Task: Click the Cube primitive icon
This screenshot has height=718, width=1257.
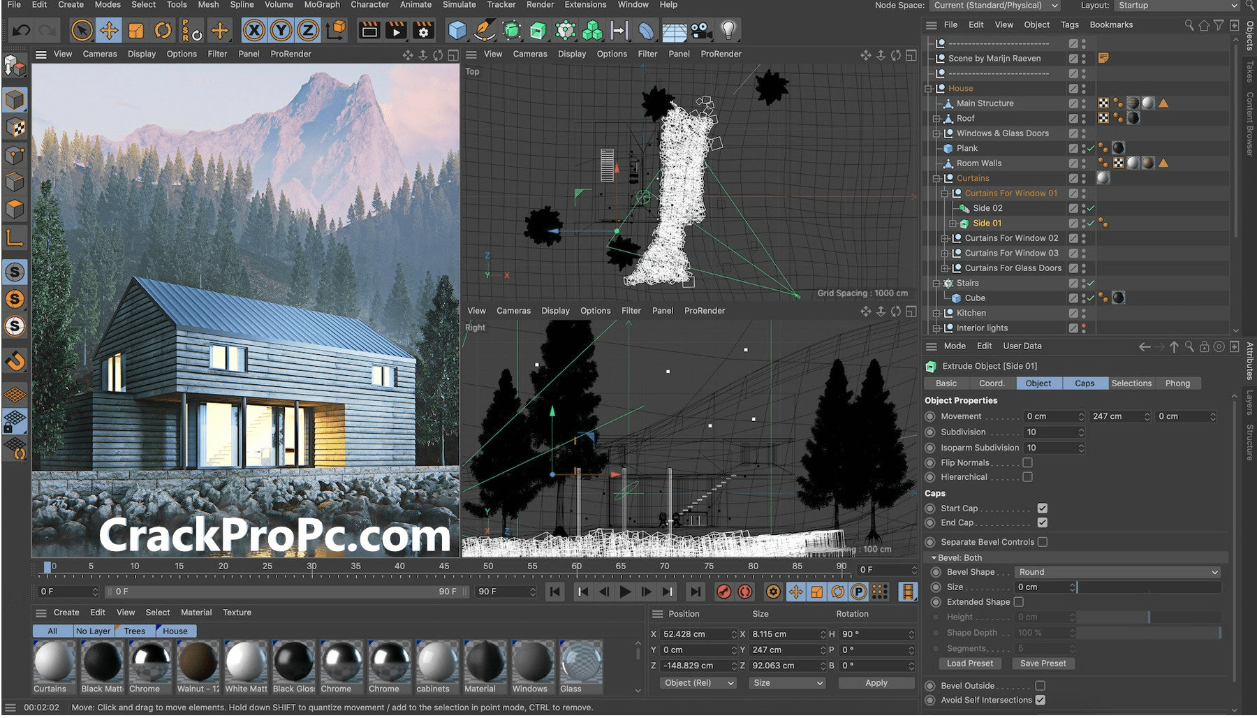Action: pyautogui.click(x=457, y=30)
